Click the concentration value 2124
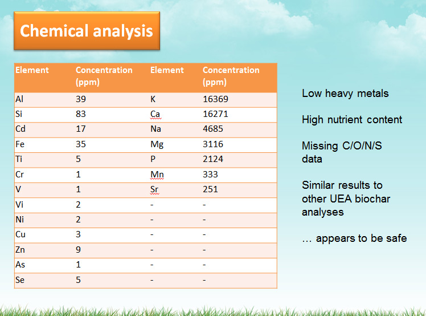 click(213, 159)
